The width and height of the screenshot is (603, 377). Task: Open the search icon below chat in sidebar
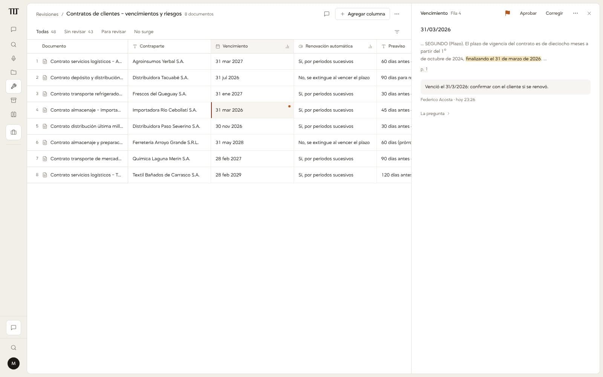14,44
